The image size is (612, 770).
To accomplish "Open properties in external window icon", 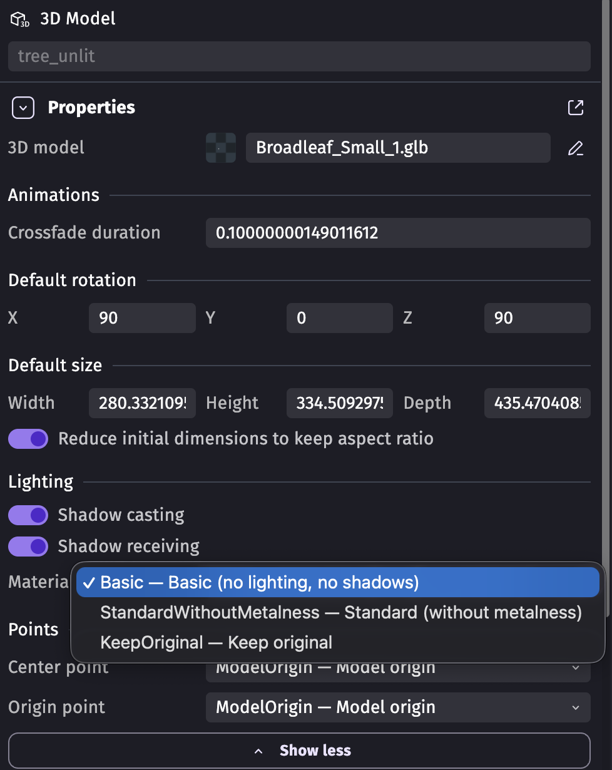I will click(x=575, y=108).
